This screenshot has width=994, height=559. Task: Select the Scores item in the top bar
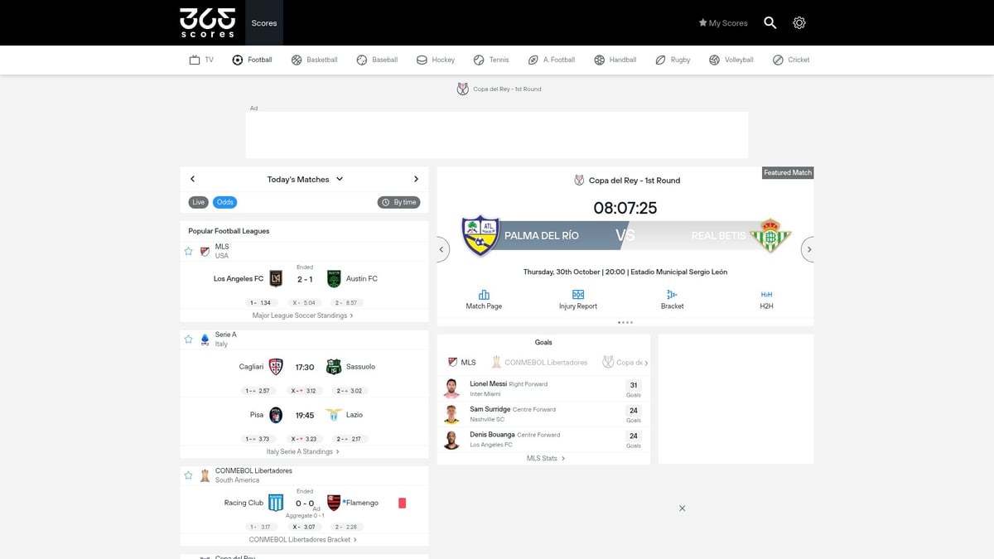(x=263, y=22)
